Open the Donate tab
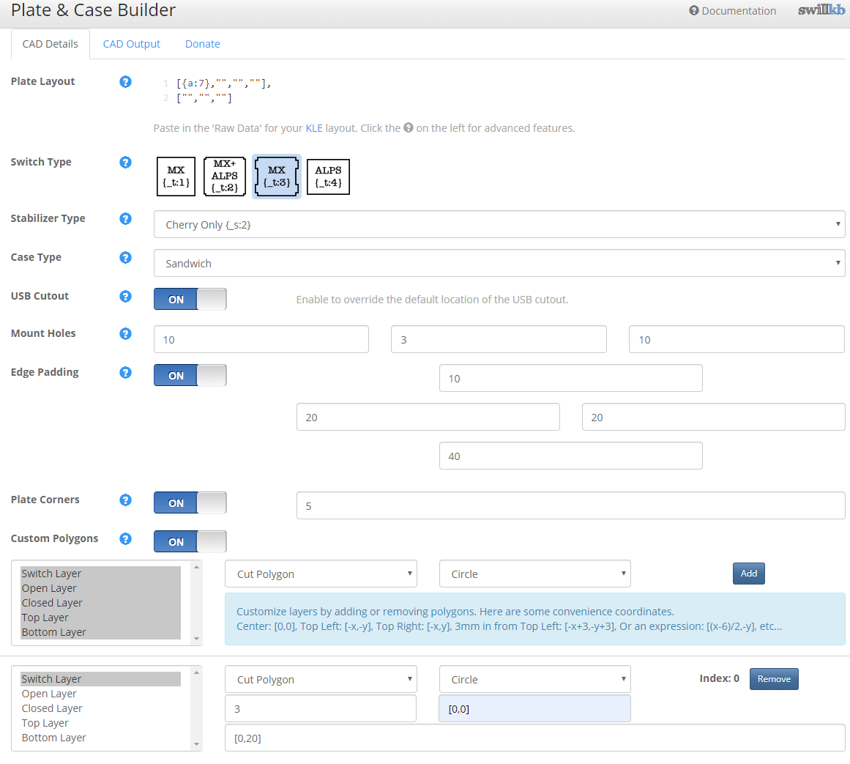850x764 pixels. point(203,44)
